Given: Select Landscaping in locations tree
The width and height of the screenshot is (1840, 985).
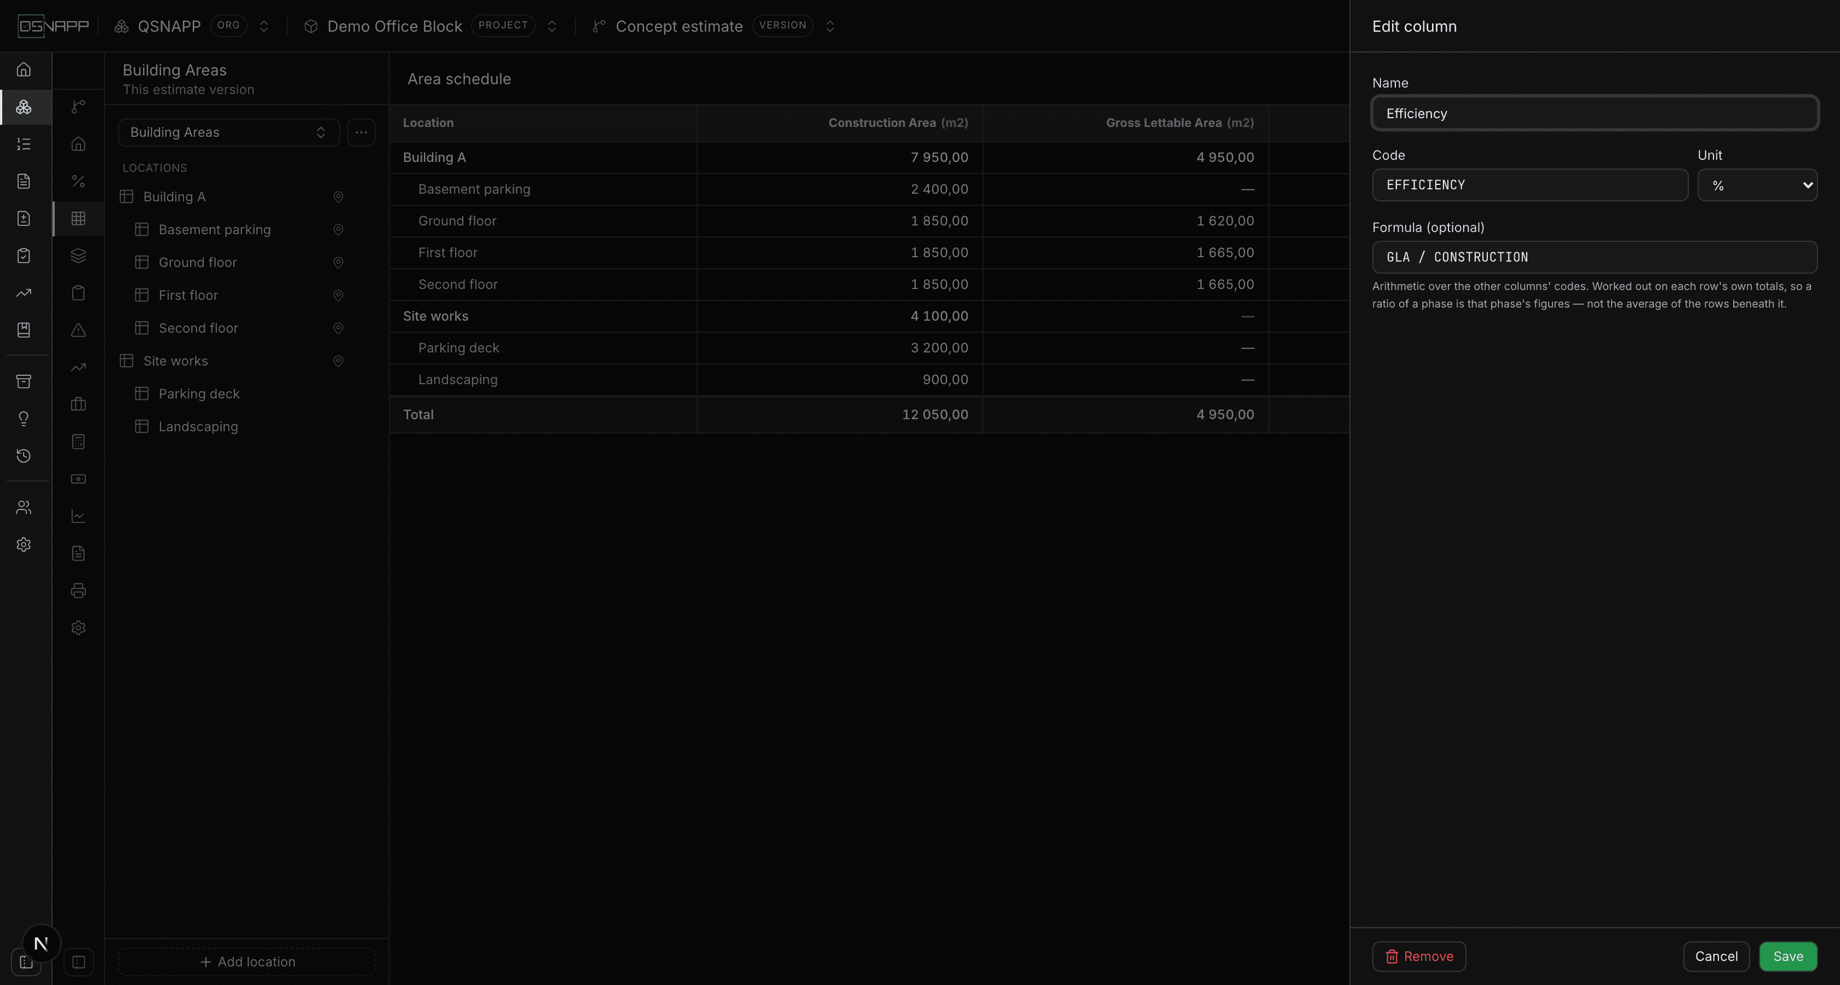Looking at the screenshot, I should point(198,427).
